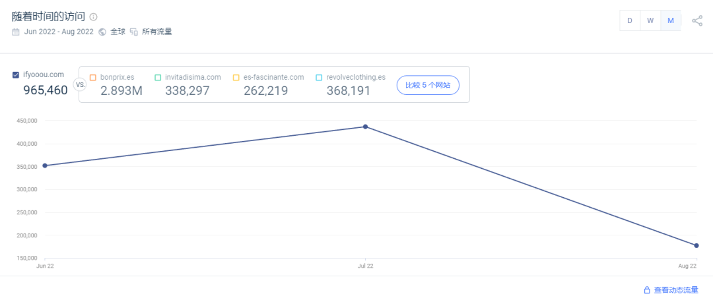This screenshot has height=302, width=713.
Task: Enable the bonprix.es checkbox
Action: (x=93, y=78)
